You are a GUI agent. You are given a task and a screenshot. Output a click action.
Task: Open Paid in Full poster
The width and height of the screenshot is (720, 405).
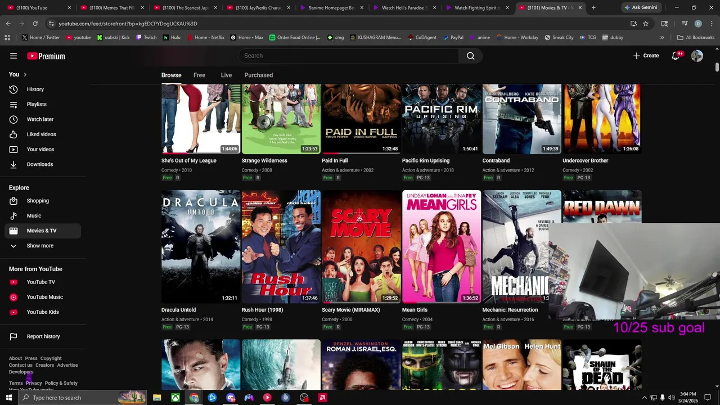point(361,119)
